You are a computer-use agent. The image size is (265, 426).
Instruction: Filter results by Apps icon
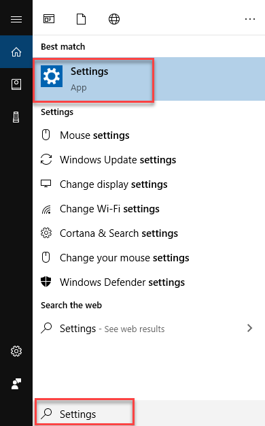[x=49, y=19]
